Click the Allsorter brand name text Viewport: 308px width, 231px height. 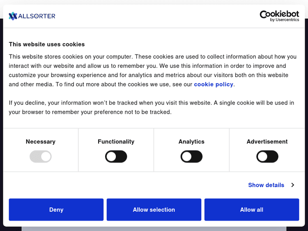coord(37,16)
